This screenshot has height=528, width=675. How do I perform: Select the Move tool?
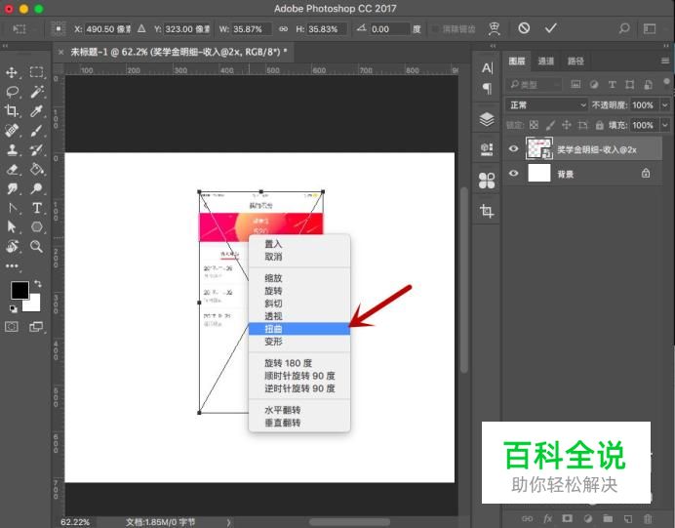tap(12, 72)
